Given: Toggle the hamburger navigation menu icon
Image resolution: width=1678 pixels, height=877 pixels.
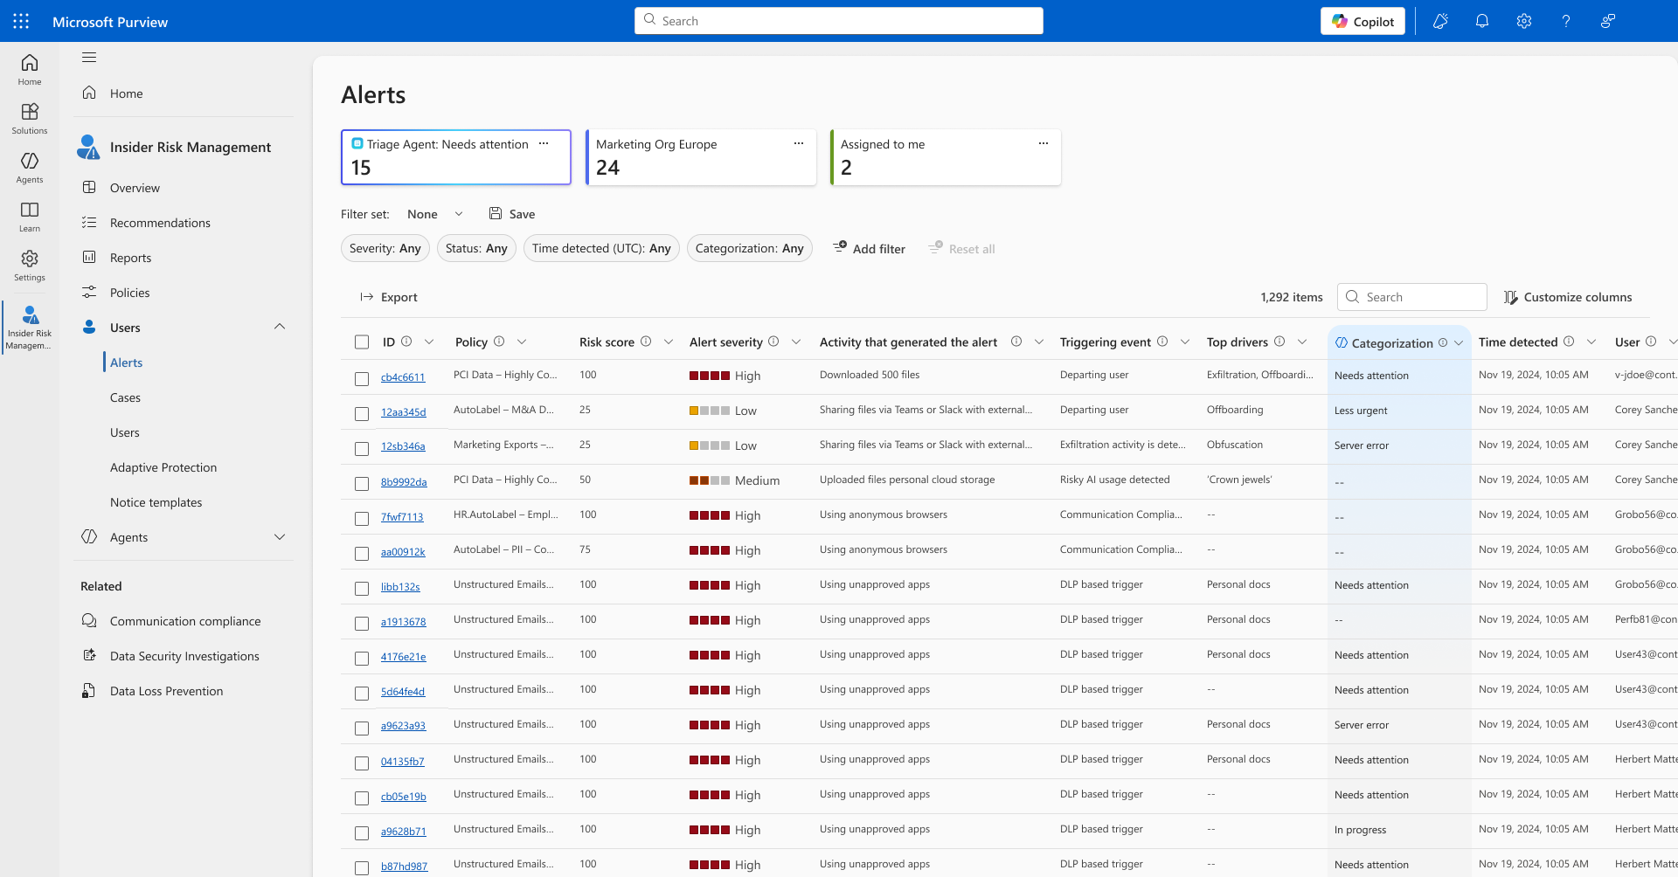Looking at the screenshot, I should [89, 58].
